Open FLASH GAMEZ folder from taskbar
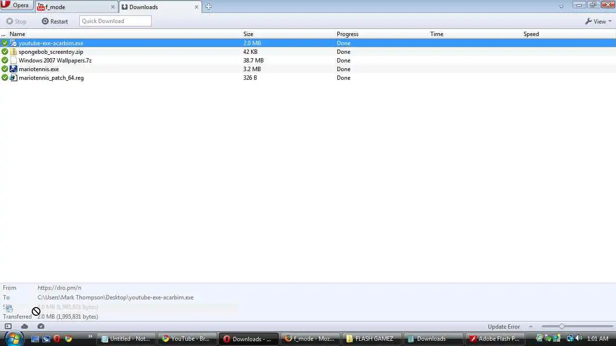Viewport: 616px width, 346px height. click(x=371, y=339)
